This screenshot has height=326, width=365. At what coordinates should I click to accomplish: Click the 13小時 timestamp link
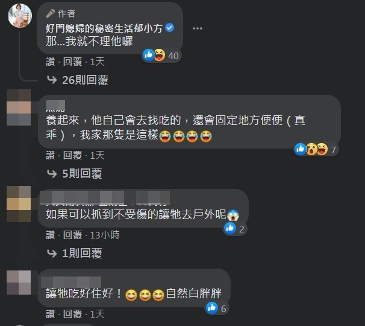[105, 235]
